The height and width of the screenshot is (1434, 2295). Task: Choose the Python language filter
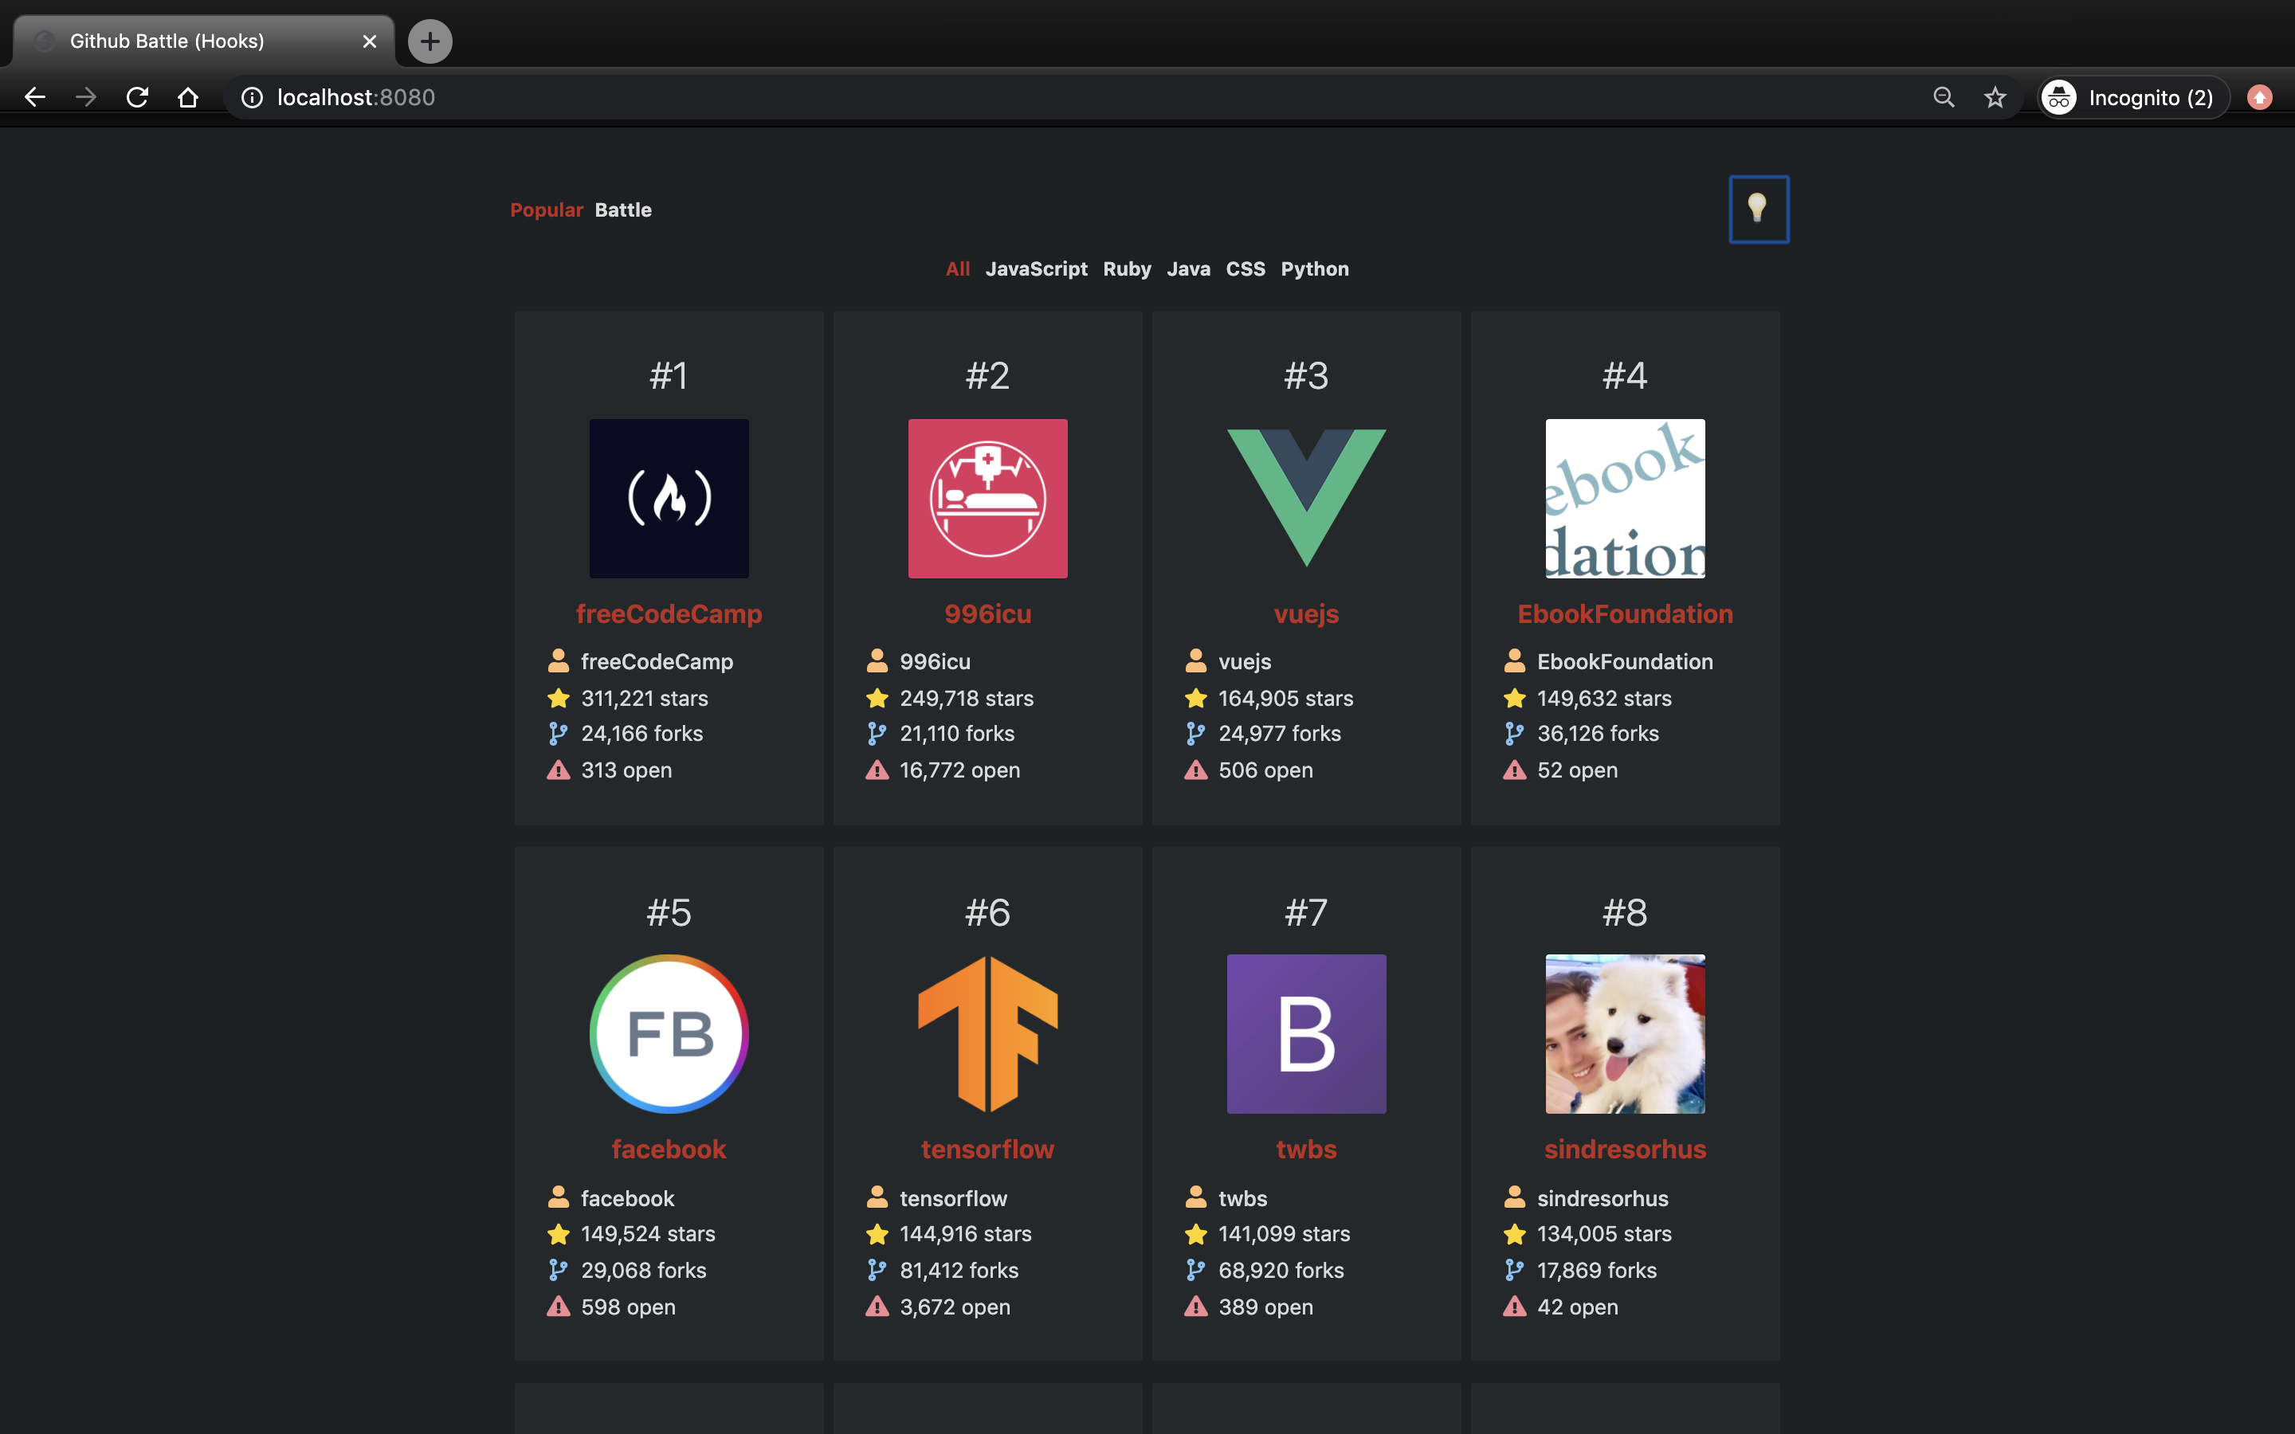(x=1314, y=268)
